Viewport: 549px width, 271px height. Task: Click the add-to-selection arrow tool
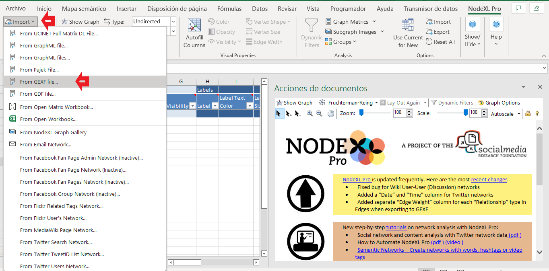pyautogui.click(x=288, y=114)
